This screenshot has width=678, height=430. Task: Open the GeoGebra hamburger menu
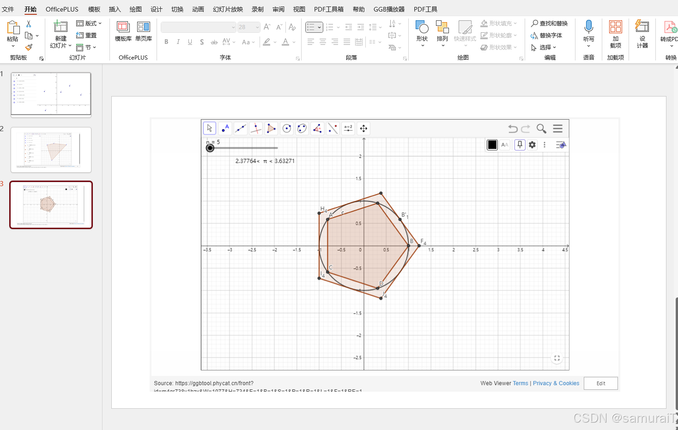(x=558, y=129)
